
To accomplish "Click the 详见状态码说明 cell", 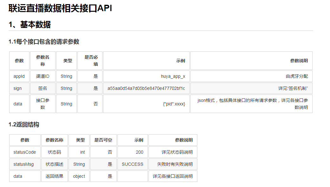I will pyautogui.click(x=173, y=152).
